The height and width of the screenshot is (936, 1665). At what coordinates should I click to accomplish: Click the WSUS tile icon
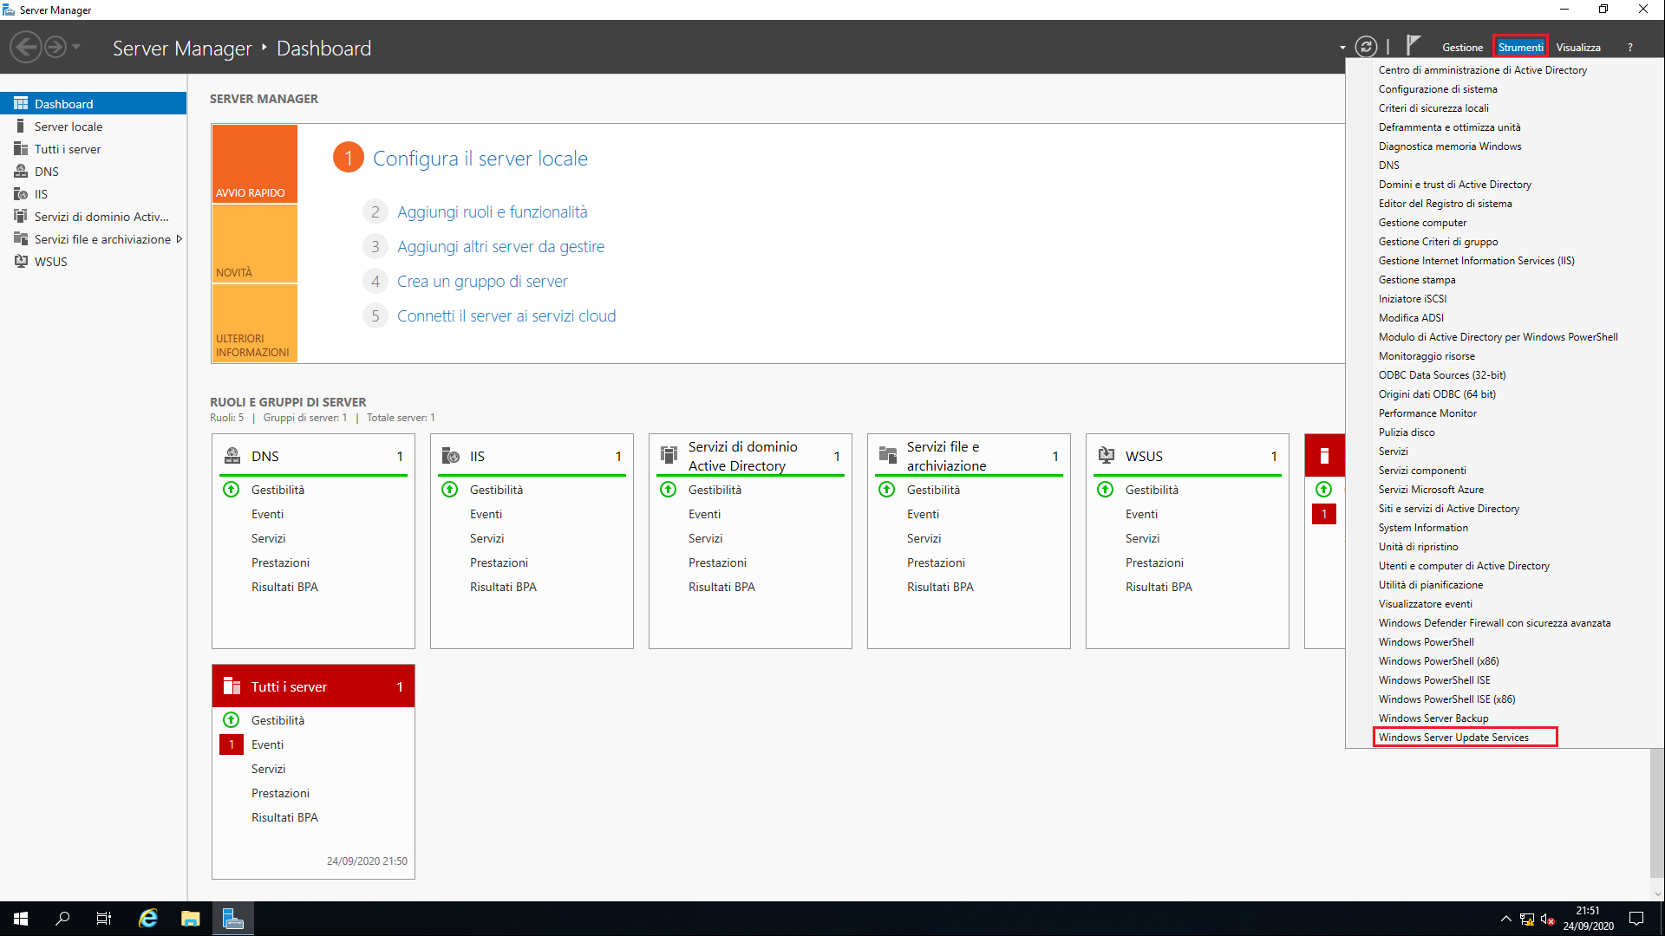click(x=1106, y=455)
